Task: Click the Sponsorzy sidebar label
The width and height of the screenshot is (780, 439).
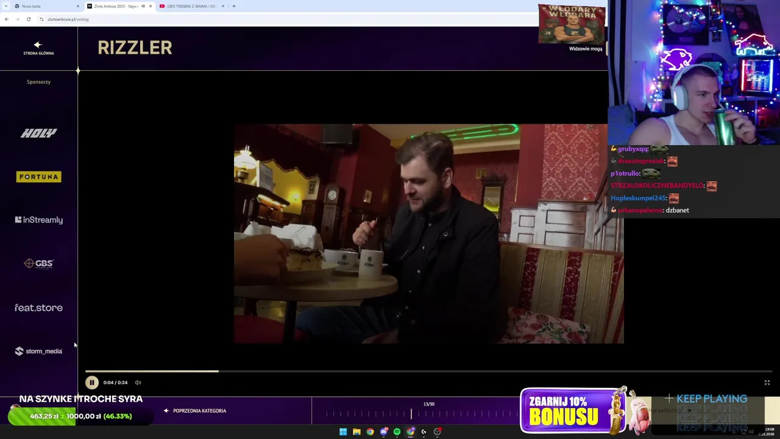Action: point(38,82)
